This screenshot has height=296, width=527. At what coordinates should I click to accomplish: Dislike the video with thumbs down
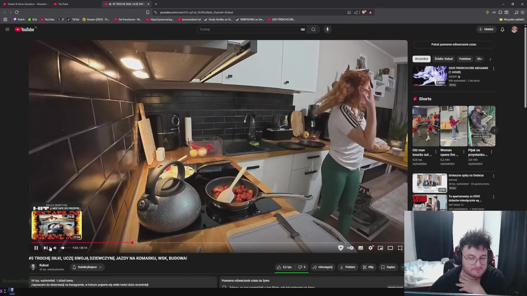click(x=302, y=267)
